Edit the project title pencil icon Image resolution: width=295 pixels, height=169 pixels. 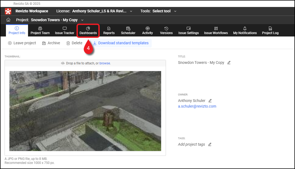coord(229,63)
